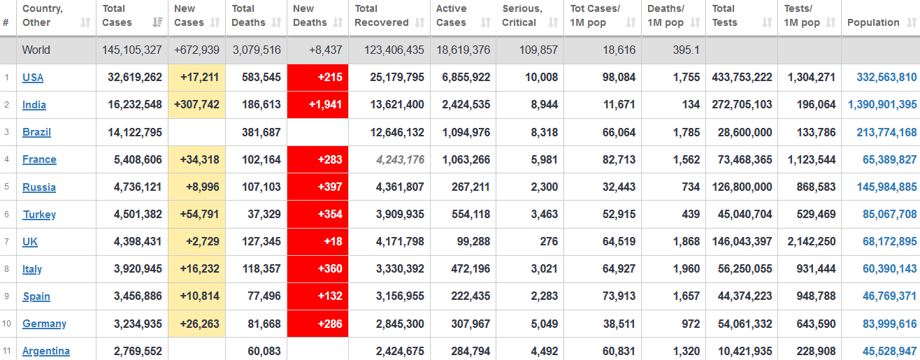Select India new deaths +1,941 cell
Viewport: 920px width, 360px height.
tap(317, 105)
